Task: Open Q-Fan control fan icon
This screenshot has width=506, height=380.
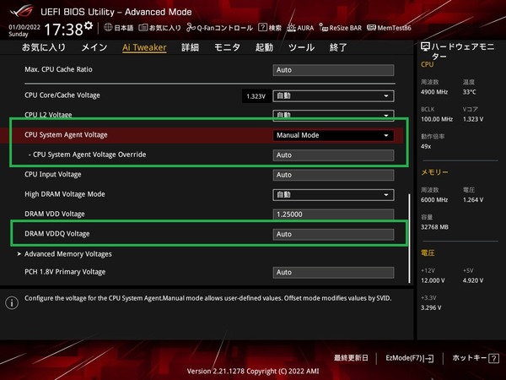Action: click(x=191, y=28)
